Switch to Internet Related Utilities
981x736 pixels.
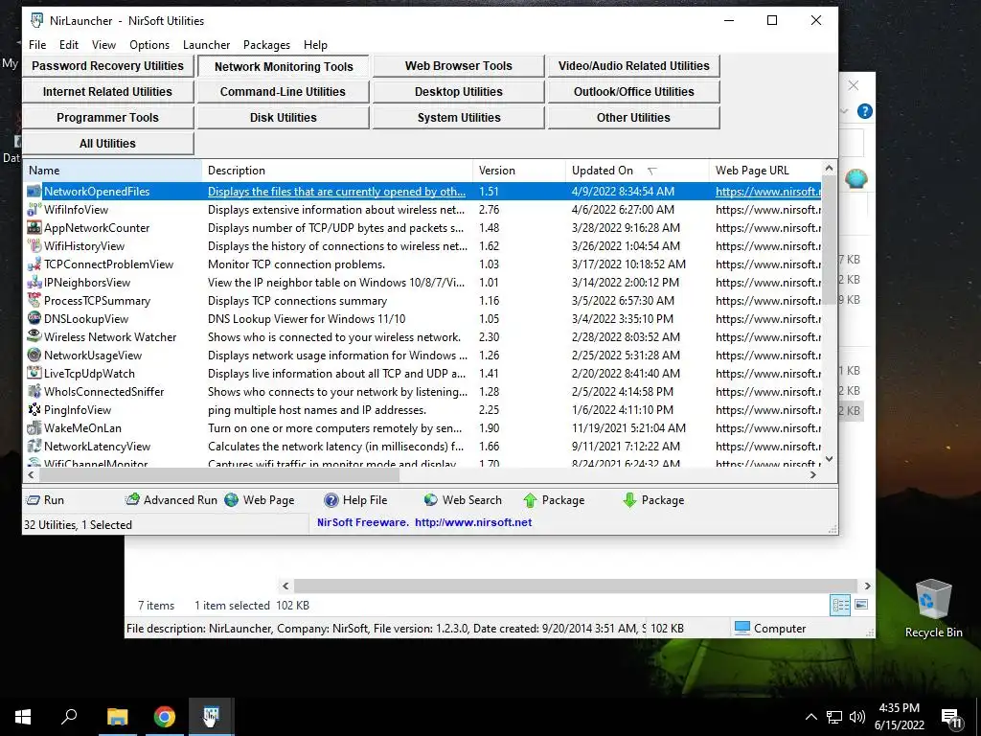tap(107, 91)
